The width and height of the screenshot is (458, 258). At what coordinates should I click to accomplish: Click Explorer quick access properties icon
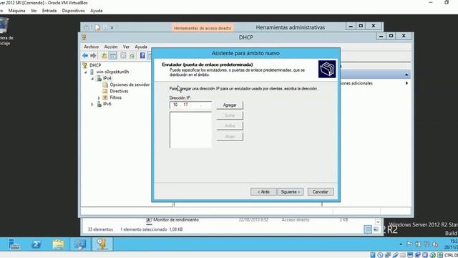tap(97, 27)
